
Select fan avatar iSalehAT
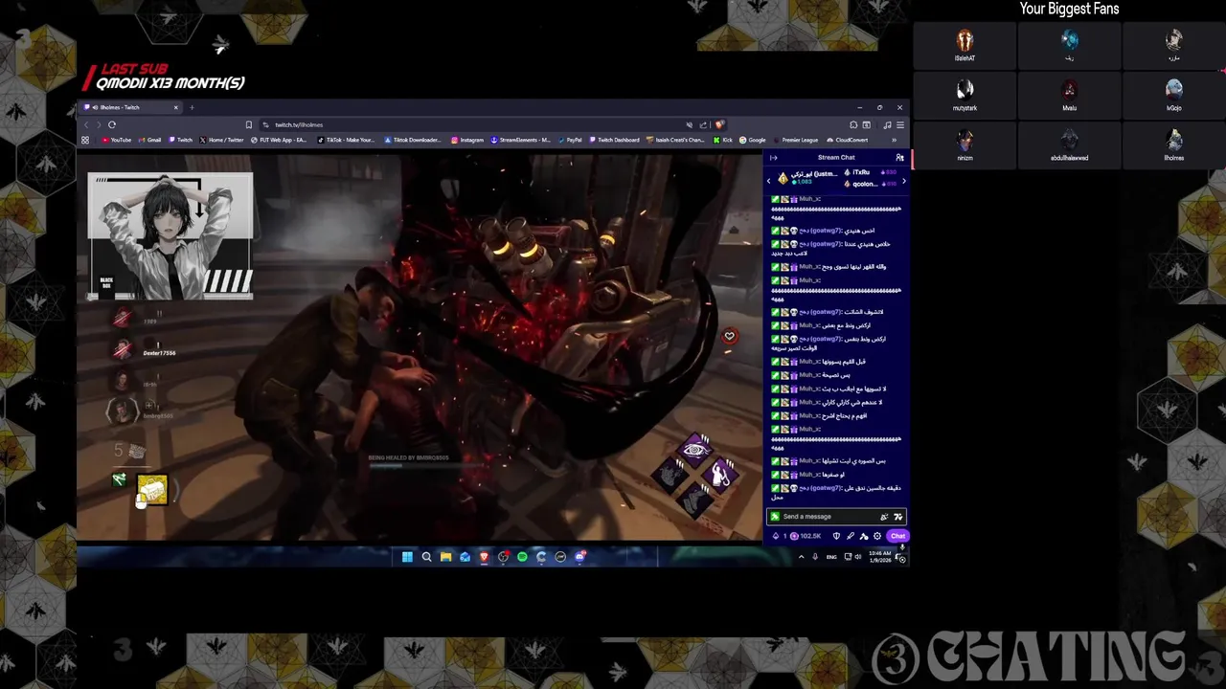(x=965, y=40)
